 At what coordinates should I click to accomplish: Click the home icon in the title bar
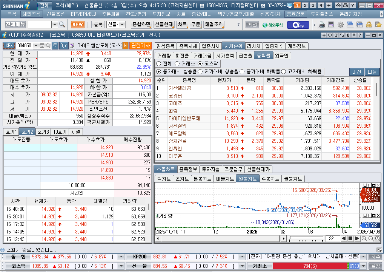[x=338, y=5]
